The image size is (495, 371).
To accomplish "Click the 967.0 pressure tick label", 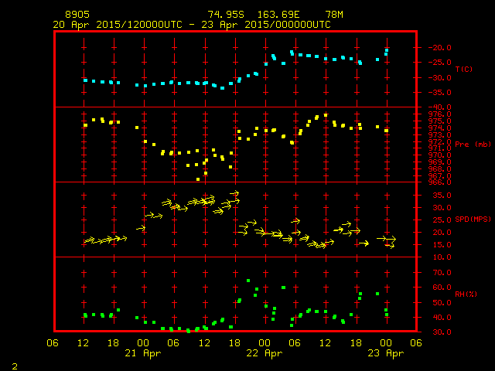I will tap(439, 175).
